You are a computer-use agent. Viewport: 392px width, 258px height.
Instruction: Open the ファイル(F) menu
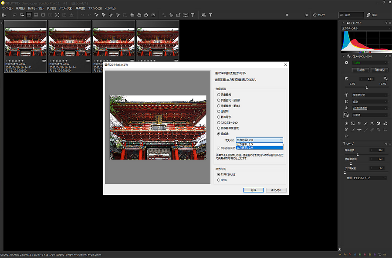[x=7, y=8]
